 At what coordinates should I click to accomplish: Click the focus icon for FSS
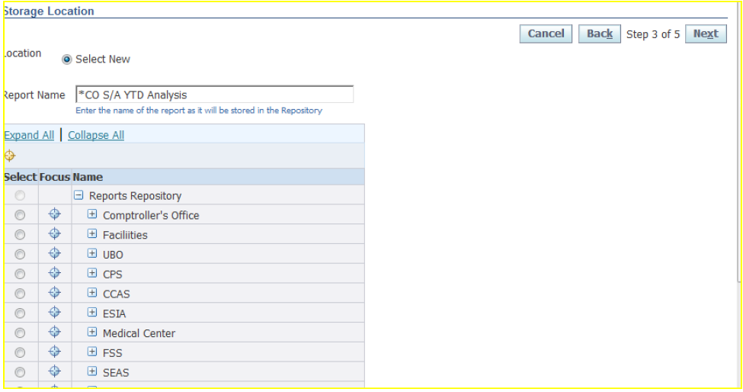pos(55,352)
